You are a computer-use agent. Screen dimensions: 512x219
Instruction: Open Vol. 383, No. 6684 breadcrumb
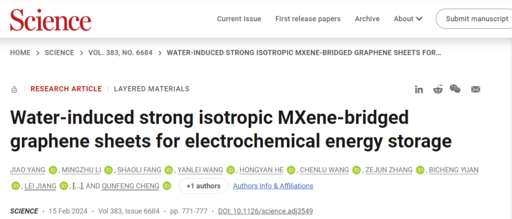click(x=120, y=53)
